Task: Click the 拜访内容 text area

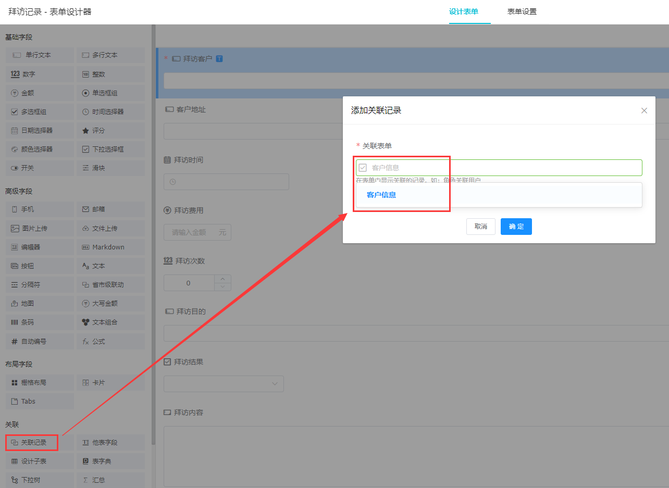Action: 416,456
